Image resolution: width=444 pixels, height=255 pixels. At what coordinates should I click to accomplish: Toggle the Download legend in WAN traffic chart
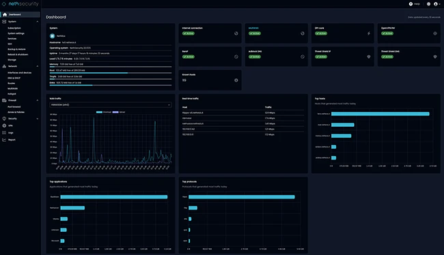104,112
